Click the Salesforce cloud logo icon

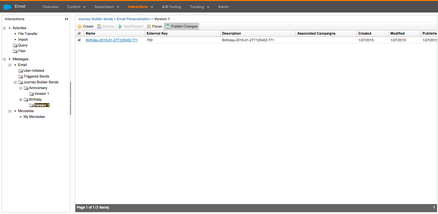click(7, 7)
